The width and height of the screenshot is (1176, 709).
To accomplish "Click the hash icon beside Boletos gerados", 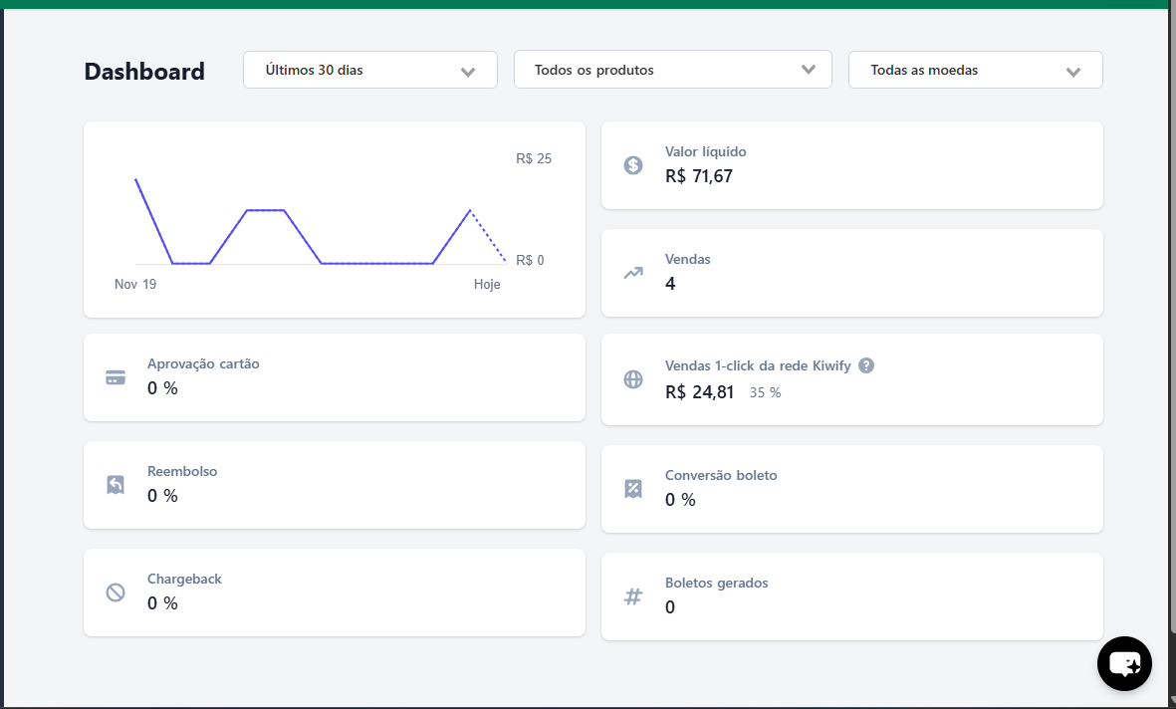I will (x=633, y=596).
